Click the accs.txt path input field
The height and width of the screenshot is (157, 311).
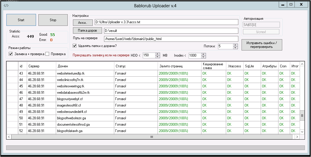[x=166, y=22]
